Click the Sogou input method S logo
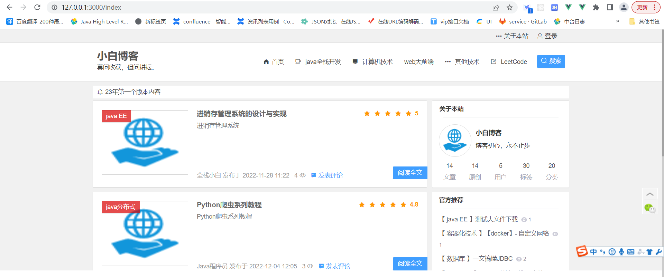Viewport: 664px width, 277px height. point(582,251)
